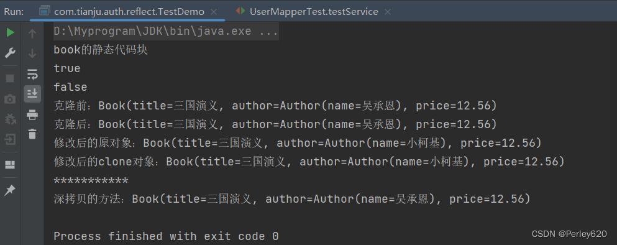Toggle scroll to end of console
Screen dimensions: 617x245
32,94
